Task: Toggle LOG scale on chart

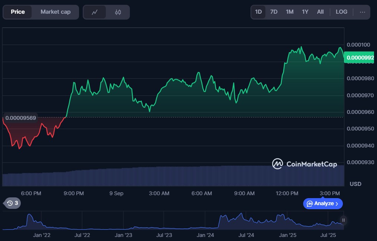Action: (341, 12)
